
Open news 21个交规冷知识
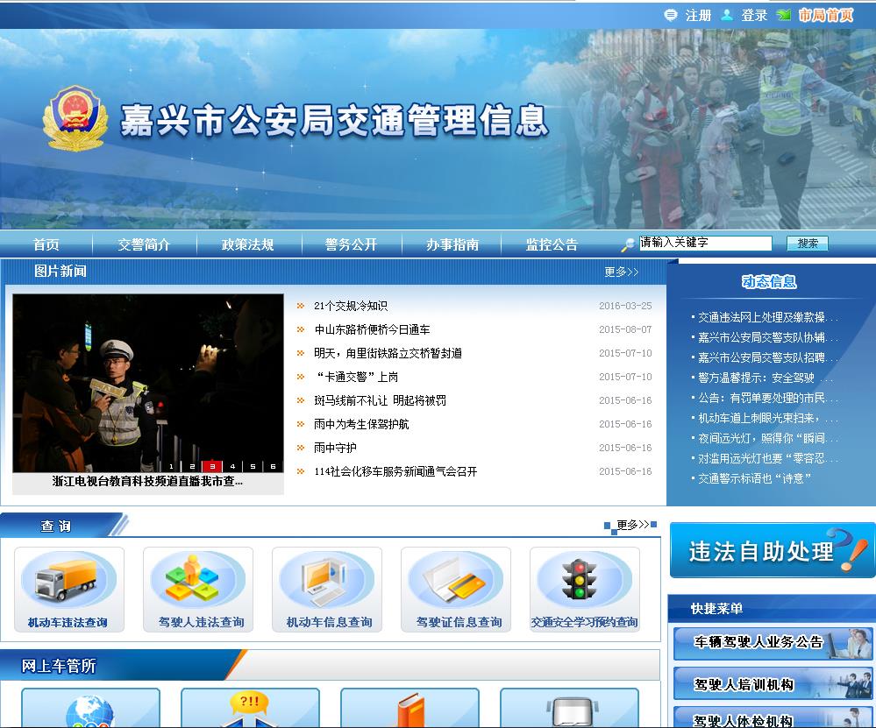351,306
